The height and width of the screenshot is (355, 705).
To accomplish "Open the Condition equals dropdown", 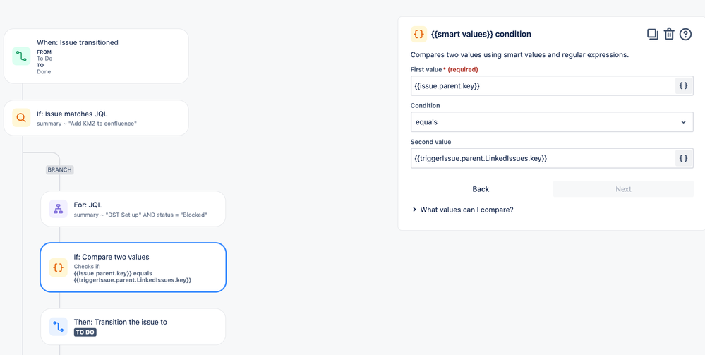I will tap(552, 122).
